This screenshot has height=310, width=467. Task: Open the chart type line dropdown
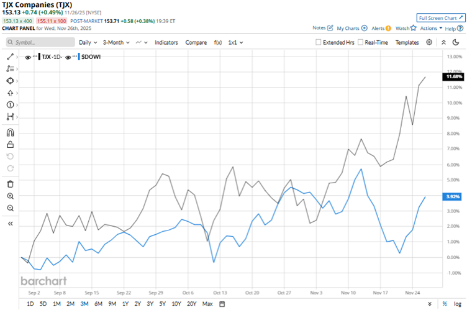coord(142,43)
